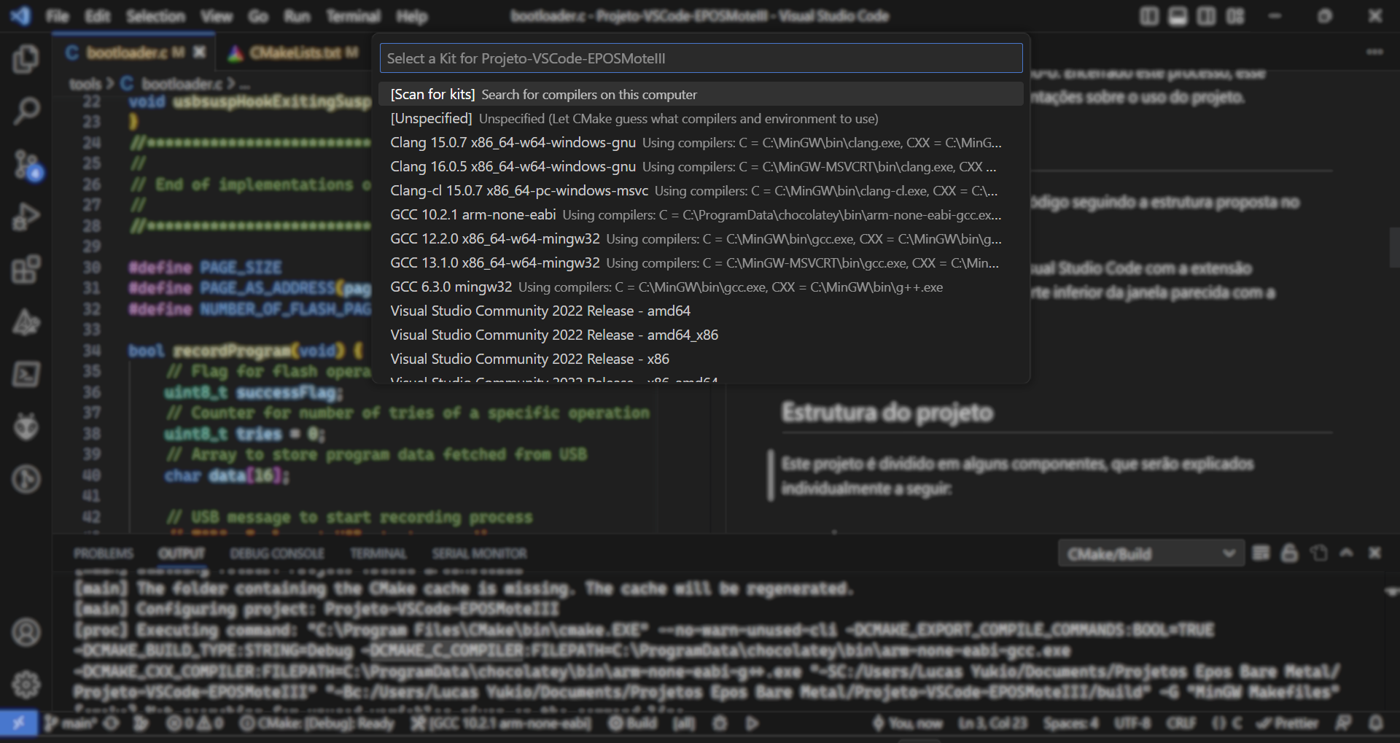Image resolution: width=1400 pixels, height=743 pixels.
Task: Switch to the DEBUG CONSOLE tab
Action: 277,553
